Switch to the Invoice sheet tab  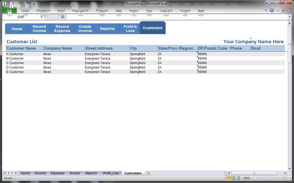tap(75, 173)
